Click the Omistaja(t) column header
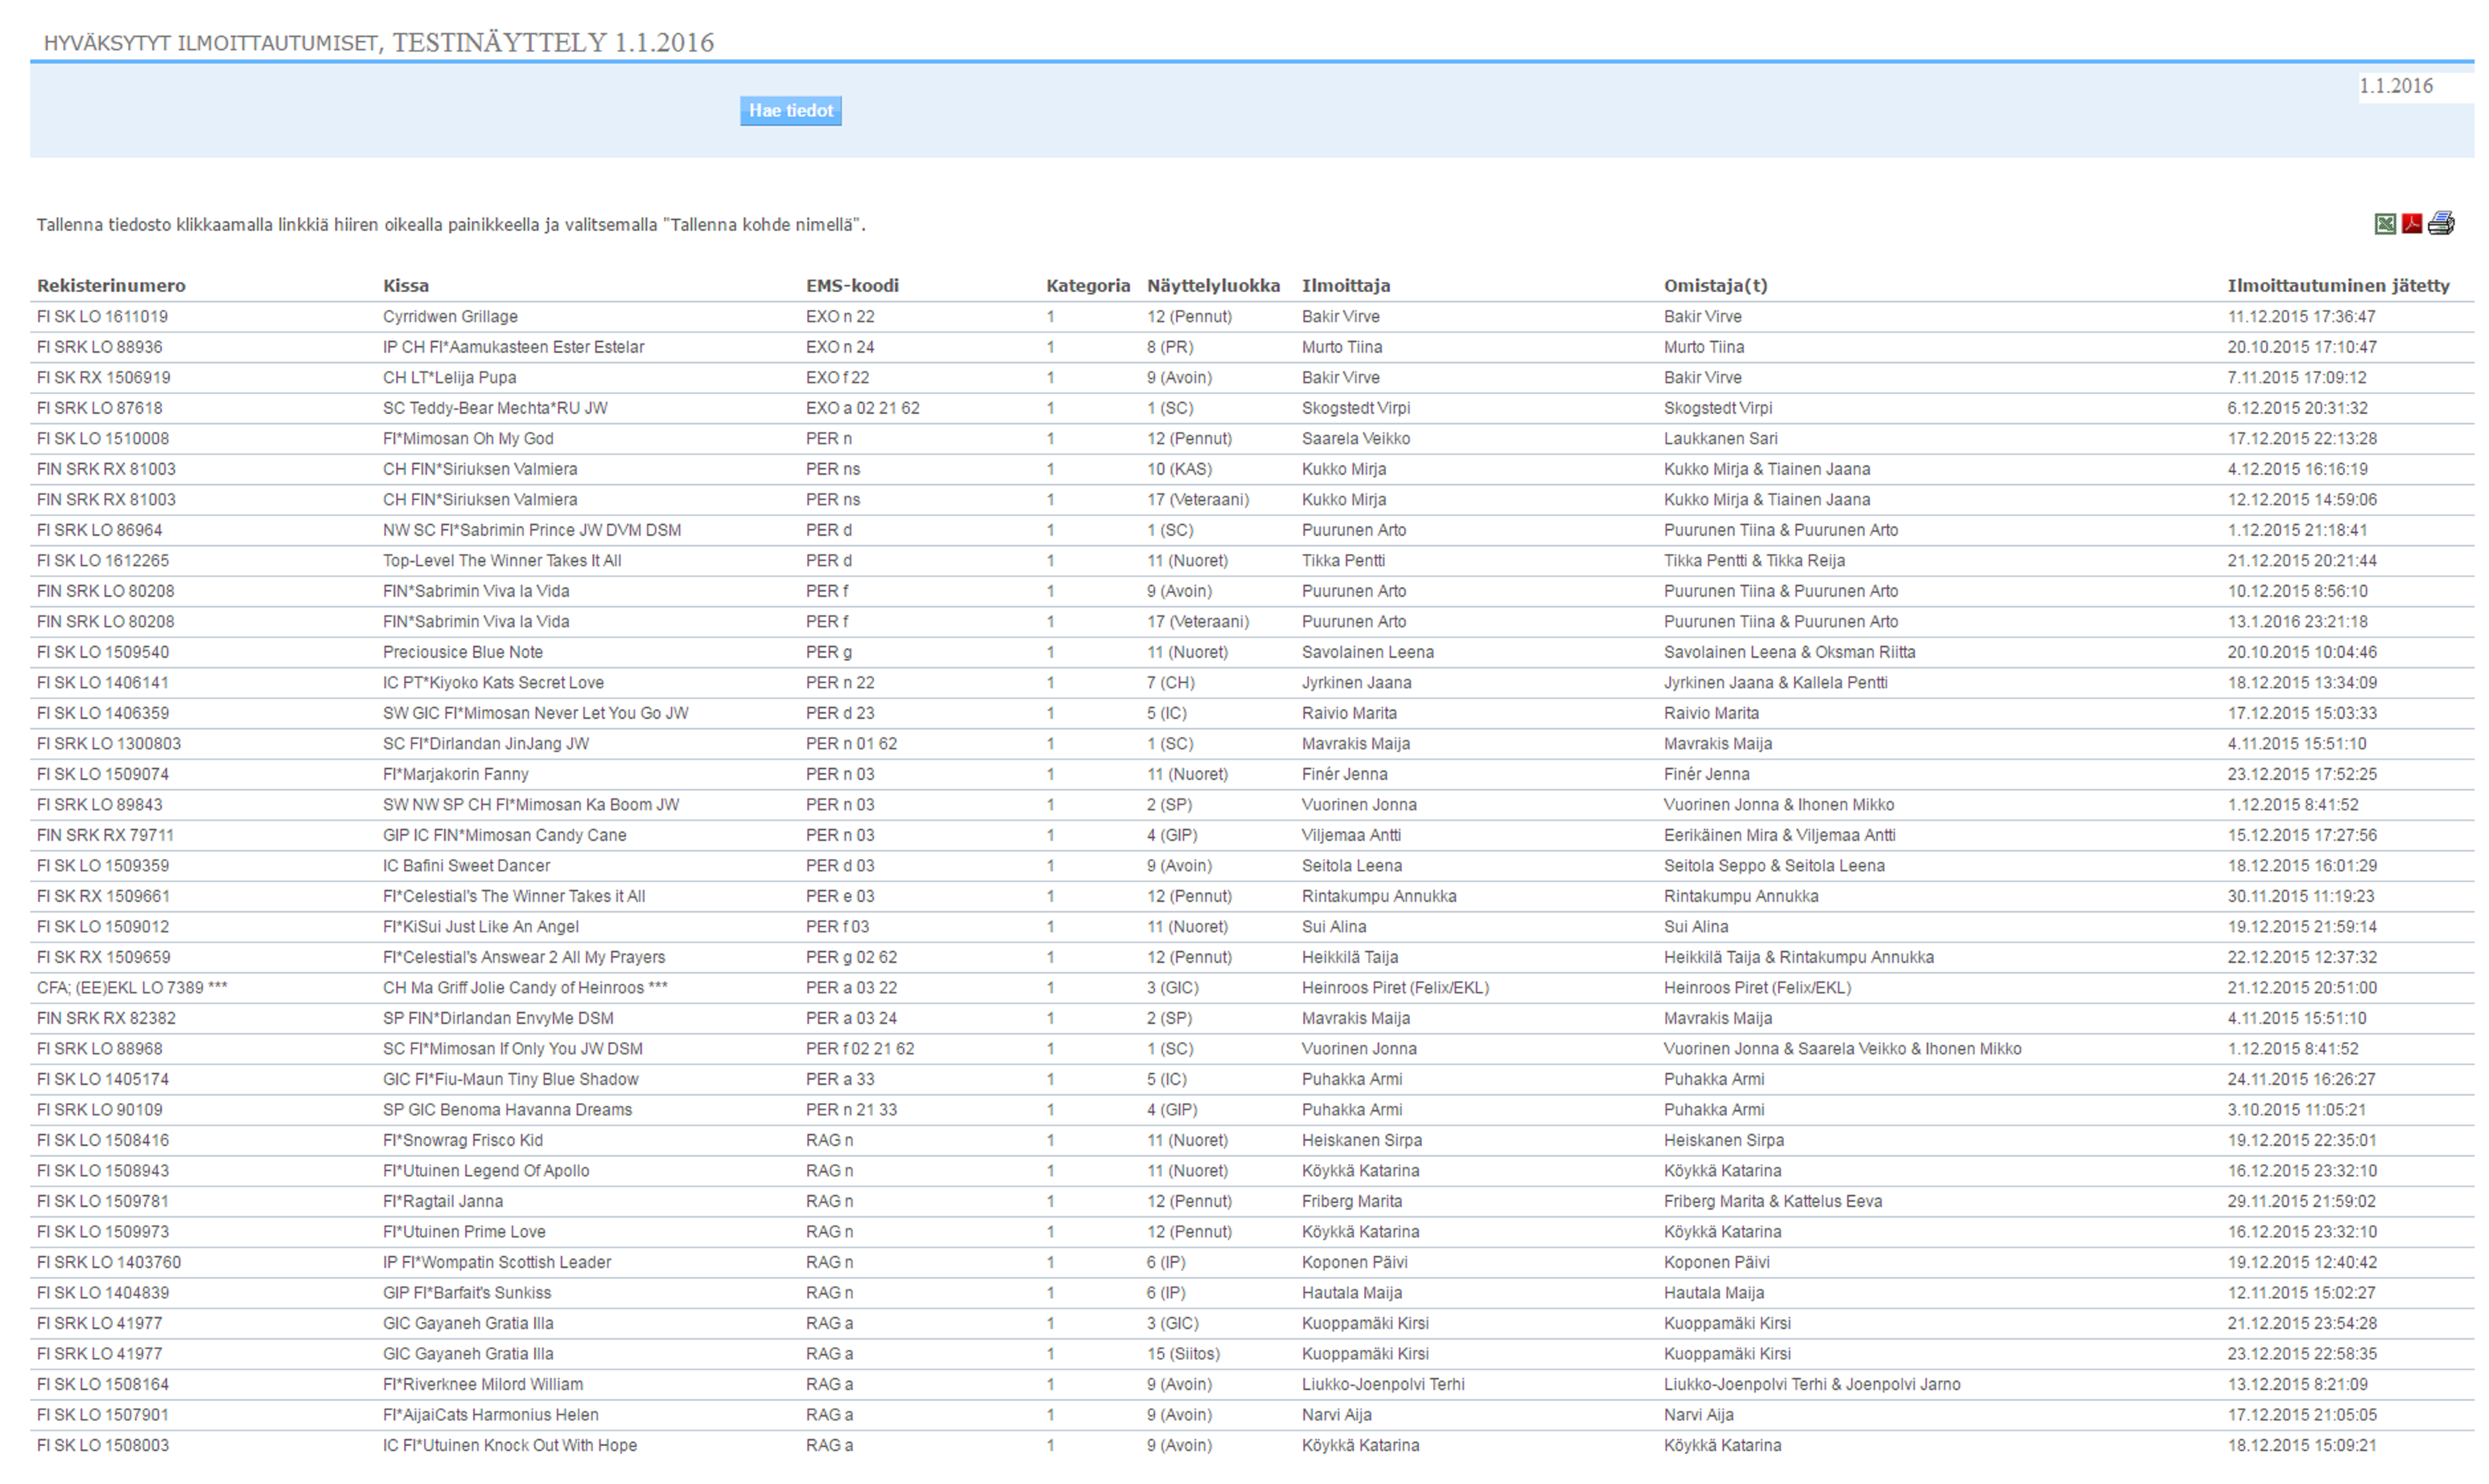 tap(1716, 286)
